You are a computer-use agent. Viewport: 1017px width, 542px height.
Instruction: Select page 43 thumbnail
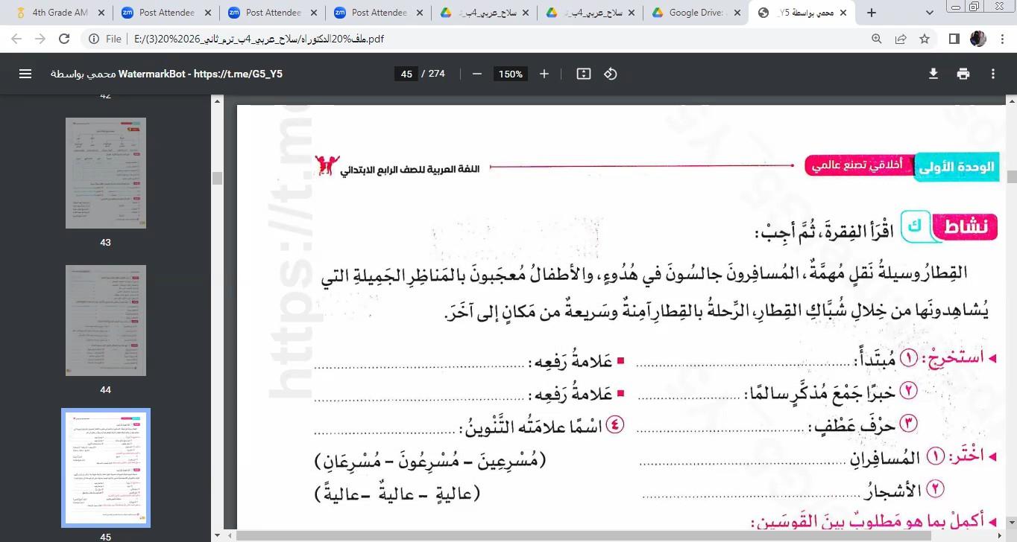[x=106, y=173]
